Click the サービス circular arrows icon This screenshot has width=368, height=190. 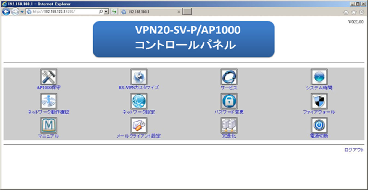pos(229,77)
